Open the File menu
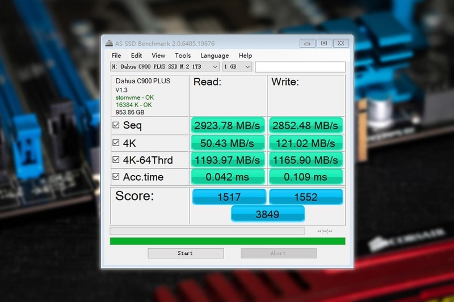 tap(116, 56)
